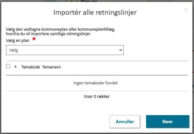Sort by the Temanavn column header
The height and width of the screenshot is (134, 194).
51,67
